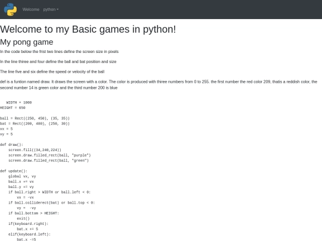Click the sentence about ball and bat position
Screen dimensions: 322x241
(58, 61)
